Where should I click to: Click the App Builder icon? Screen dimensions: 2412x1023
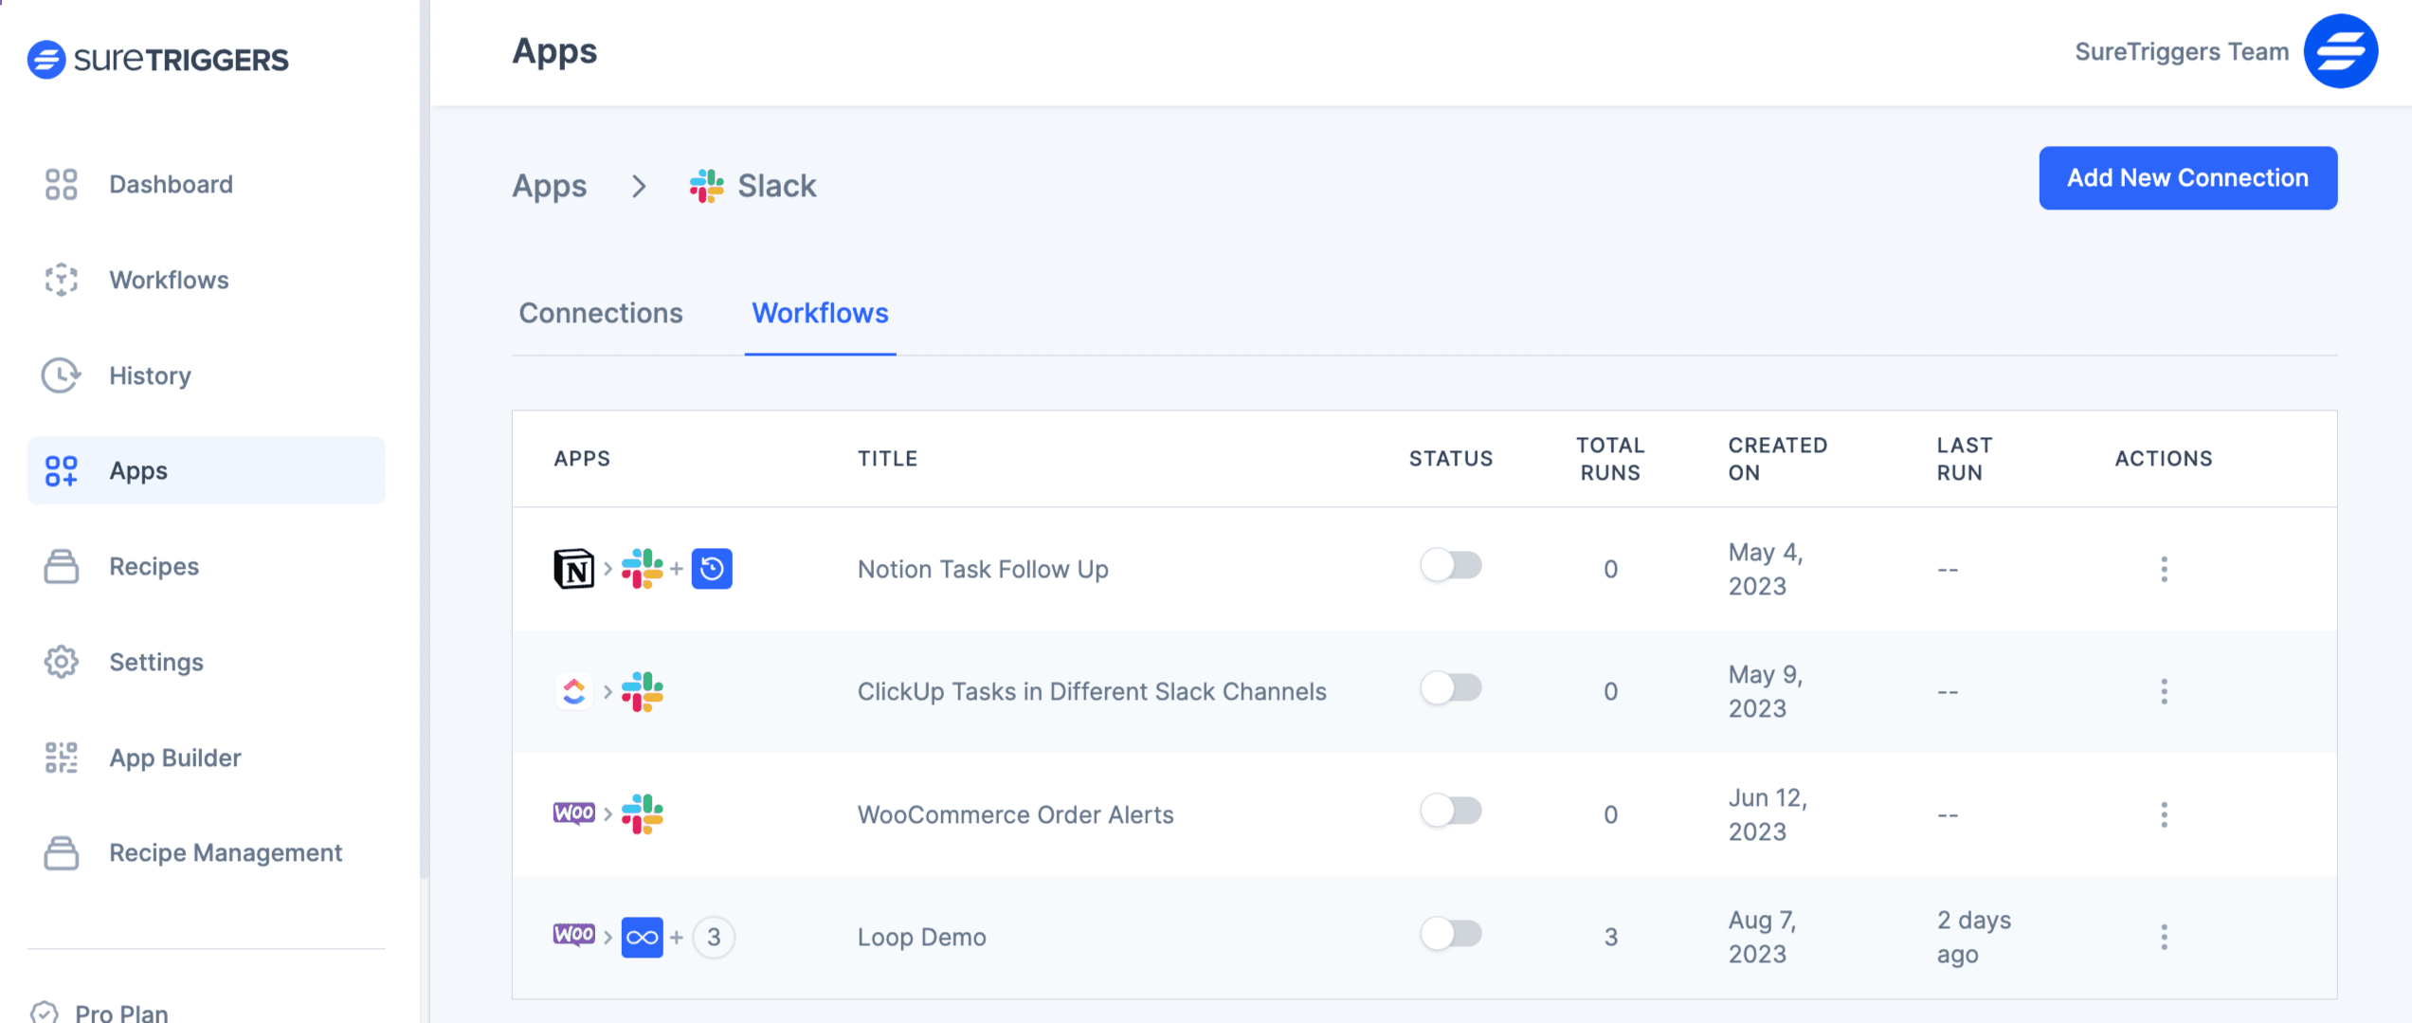click(61, 758)
